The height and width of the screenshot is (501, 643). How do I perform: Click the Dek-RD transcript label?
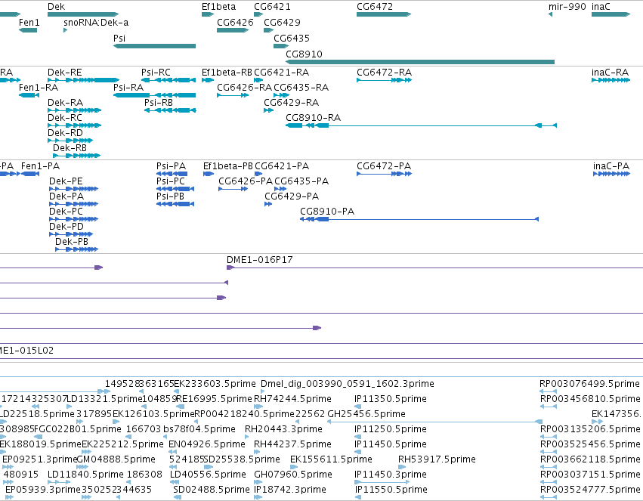click(65, 133)
